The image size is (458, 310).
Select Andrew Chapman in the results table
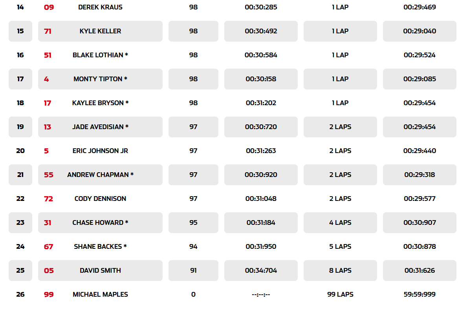pos(100,175)
